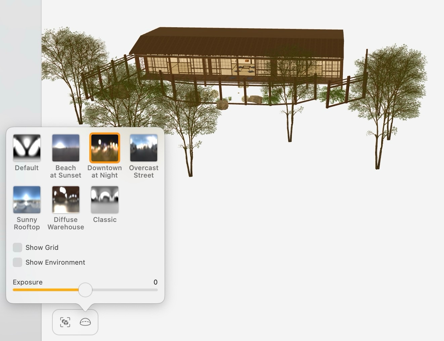The image size is (444, 341).
Task: Select the Default lighting environment thumbnail
Action: 27,148
